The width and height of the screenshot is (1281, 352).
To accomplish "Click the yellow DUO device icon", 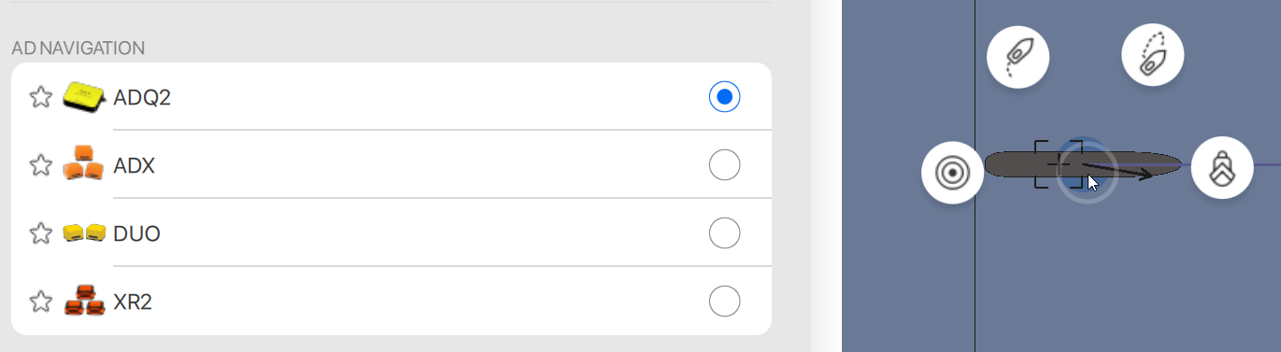I will [x=84, y=233].
